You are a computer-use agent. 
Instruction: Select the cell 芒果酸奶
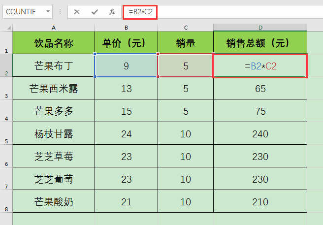click(54, 201)
